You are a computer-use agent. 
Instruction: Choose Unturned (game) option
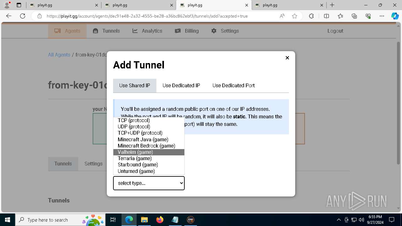(149, 171)
